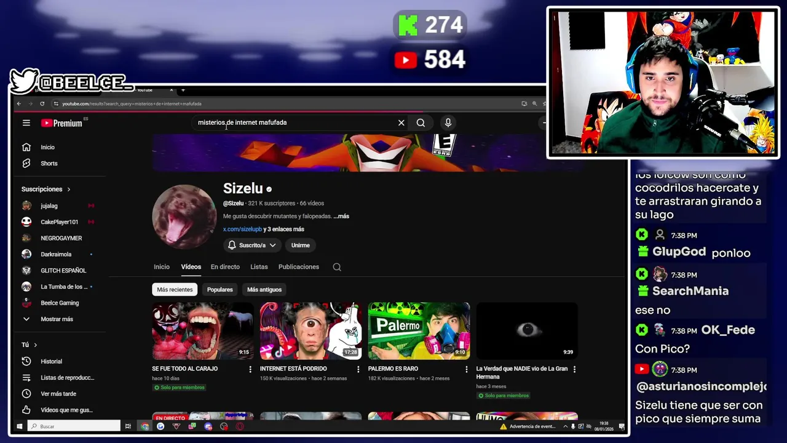Switch to the En directo tab
787x443 pixels.
coord(225,267)
